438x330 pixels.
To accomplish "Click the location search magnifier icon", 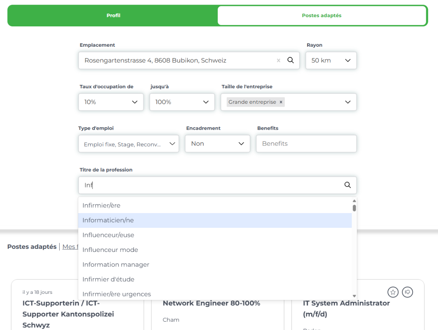I will pos(290,60).
